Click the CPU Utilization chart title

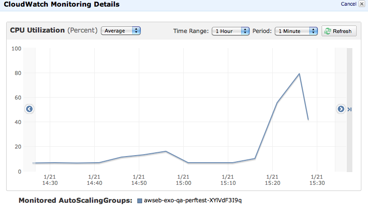[x=37, y=30]
